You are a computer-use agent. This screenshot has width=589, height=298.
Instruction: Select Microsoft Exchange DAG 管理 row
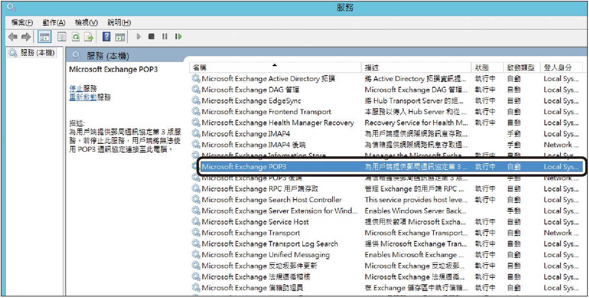click(387, 89)
